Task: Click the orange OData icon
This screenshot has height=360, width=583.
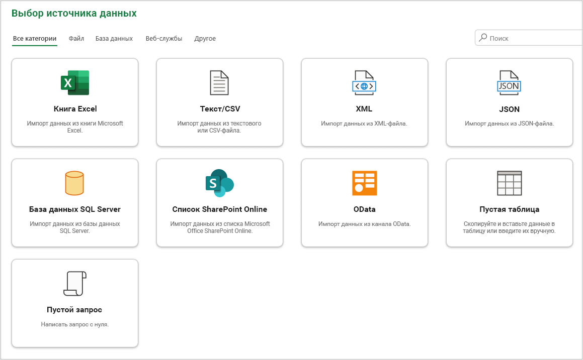Action: click(x=364, y=183)
